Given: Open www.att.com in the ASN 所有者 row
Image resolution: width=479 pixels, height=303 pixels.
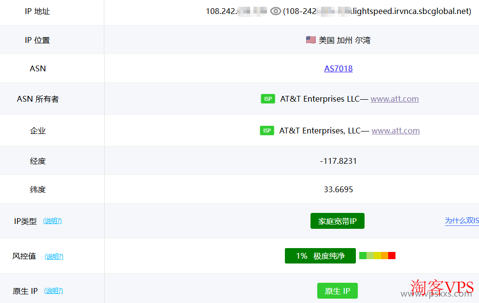Looking at the screenshot, I should point(394,98).
